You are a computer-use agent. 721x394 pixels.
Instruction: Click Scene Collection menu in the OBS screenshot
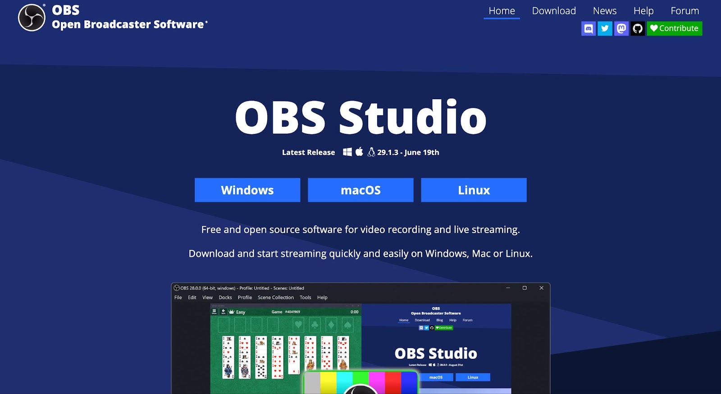tap(276, 298)
